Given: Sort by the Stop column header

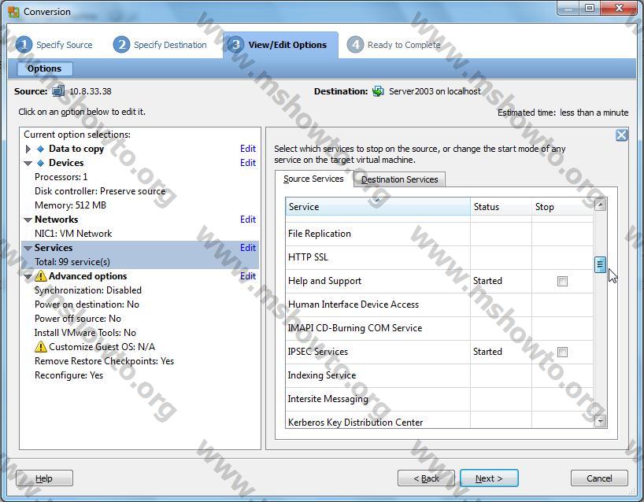Looking at the screenshot, I should pyautogui.click(x=563, y=207).
